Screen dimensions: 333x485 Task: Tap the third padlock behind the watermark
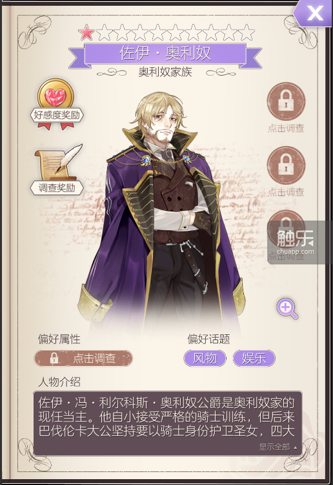[x=286, y=228]
